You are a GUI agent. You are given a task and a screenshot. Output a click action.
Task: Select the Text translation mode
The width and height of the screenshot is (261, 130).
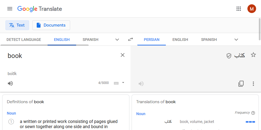(17, 25)
